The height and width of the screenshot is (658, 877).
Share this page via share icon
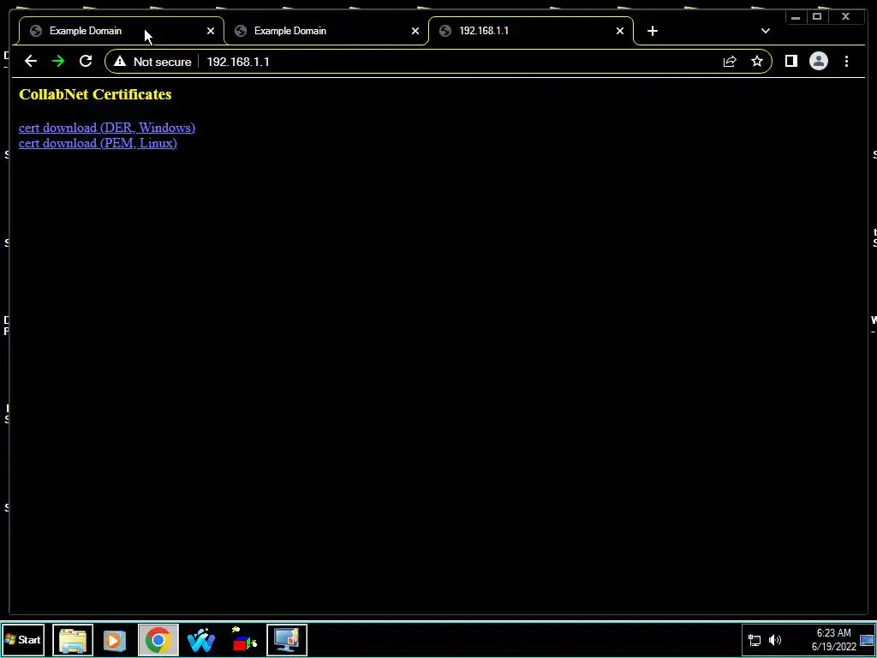tap(730, 62)
